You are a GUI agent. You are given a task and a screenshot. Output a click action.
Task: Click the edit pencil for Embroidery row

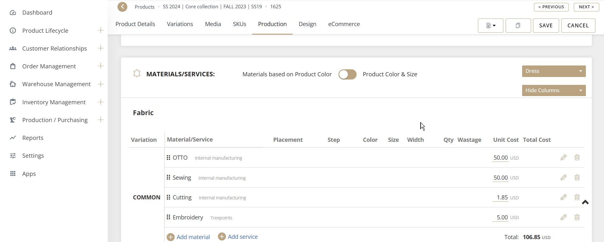click(563, 218)
